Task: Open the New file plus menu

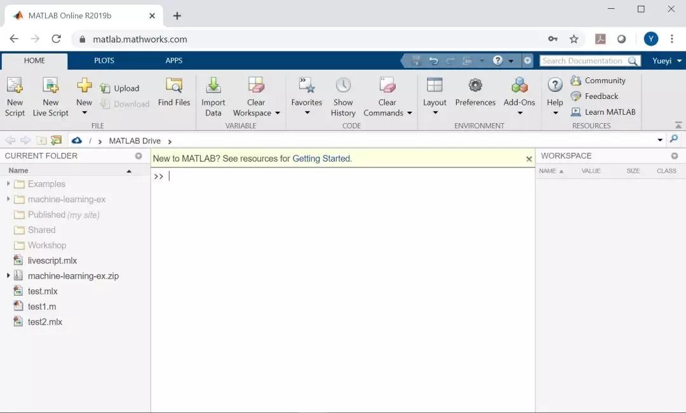Action: point(84,97)
